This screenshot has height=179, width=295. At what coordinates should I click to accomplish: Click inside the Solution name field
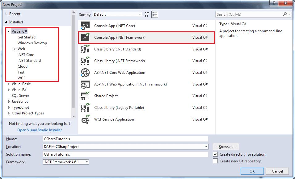pyautogui.click(x=124, y=154)
